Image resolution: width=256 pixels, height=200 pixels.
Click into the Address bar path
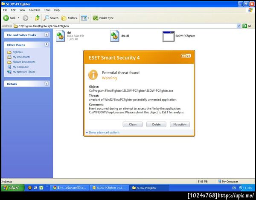[125, 26]
